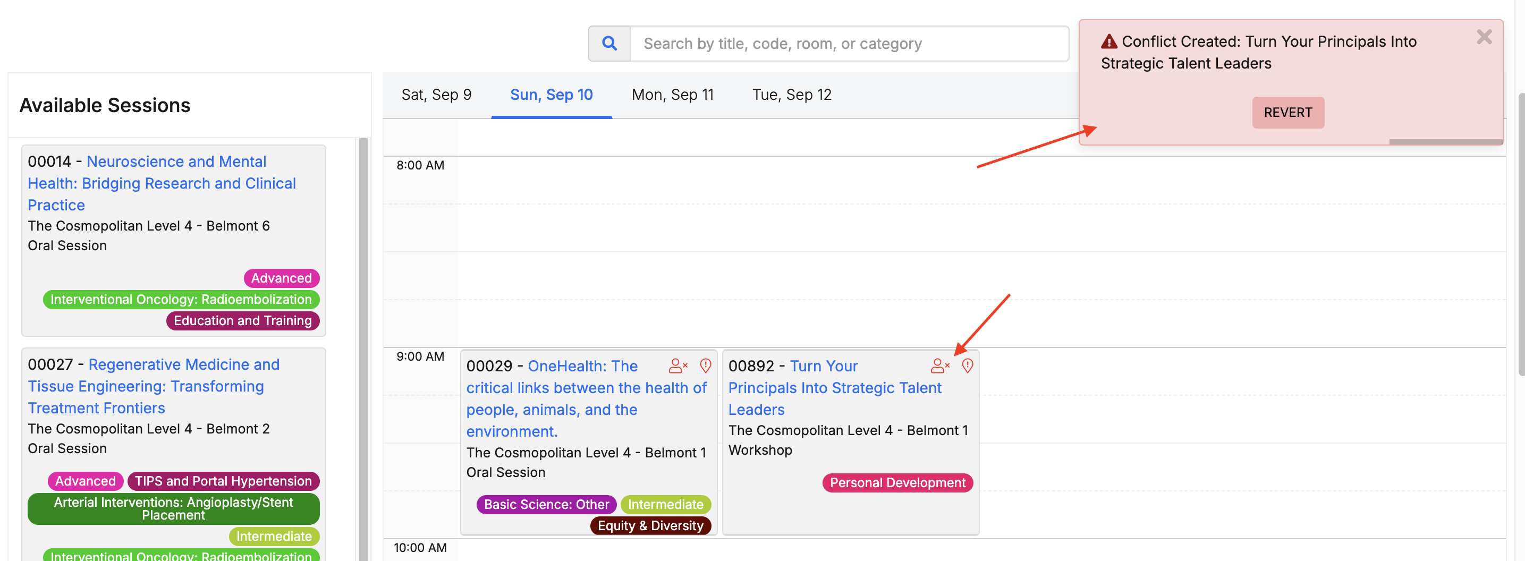Go to the Tue, Sep 12 tab
The image size is (1525, 561).
click(791, 95)
